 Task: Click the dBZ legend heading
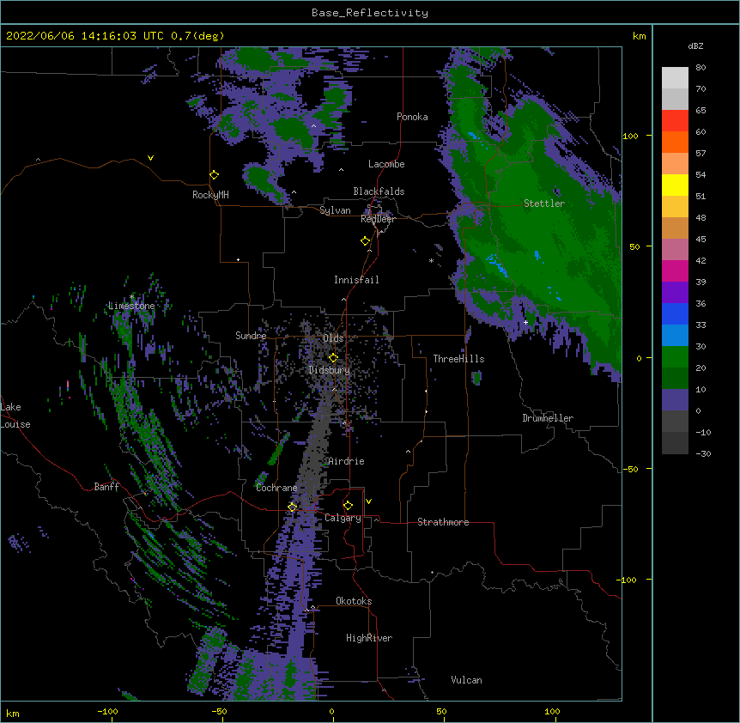[x=695, y=46]
